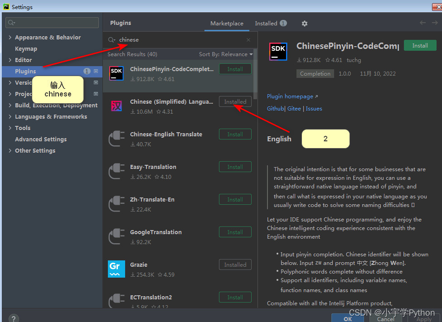Open the plugins gear settings icon

click(x=305, y=24)
